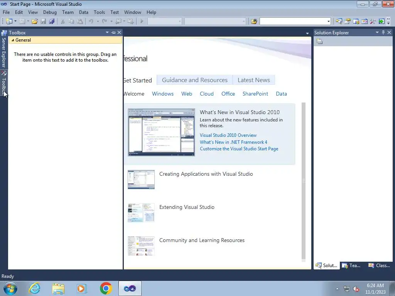Switch to Team Explorer bottom tab
395x296 pixels.
(x=352, y=266)
